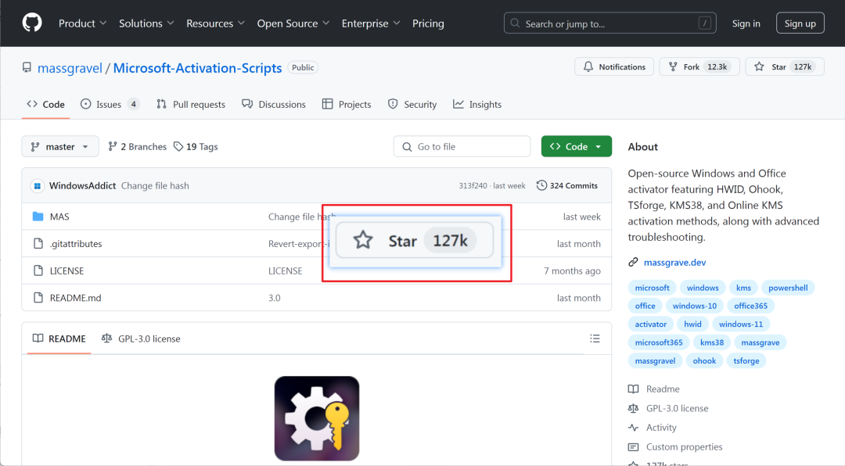Click the MAS folder icon
This screenshot has width=845, height=466.
click(38, 217)
